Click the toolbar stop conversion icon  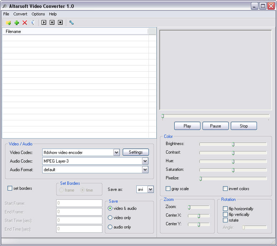60,23
